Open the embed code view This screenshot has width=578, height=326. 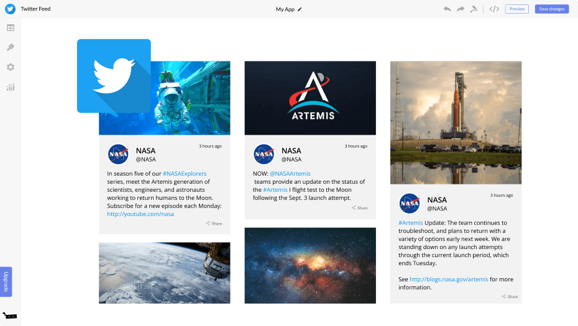click(x=494, y=9)
